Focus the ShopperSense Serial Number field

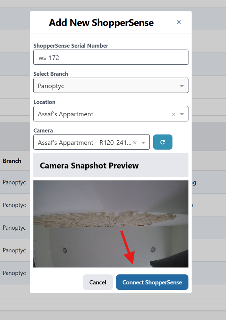(x=111, y=57)
